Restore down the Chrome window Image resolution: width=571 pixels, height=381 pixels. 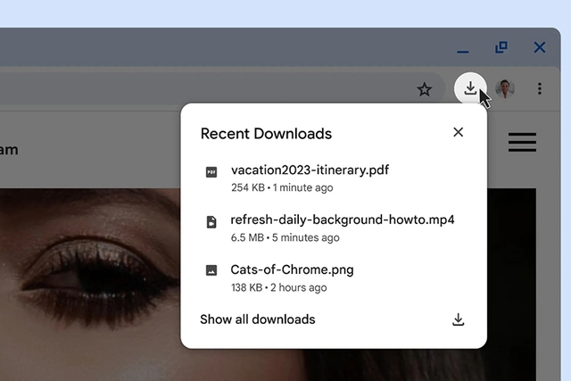(501, 47)
